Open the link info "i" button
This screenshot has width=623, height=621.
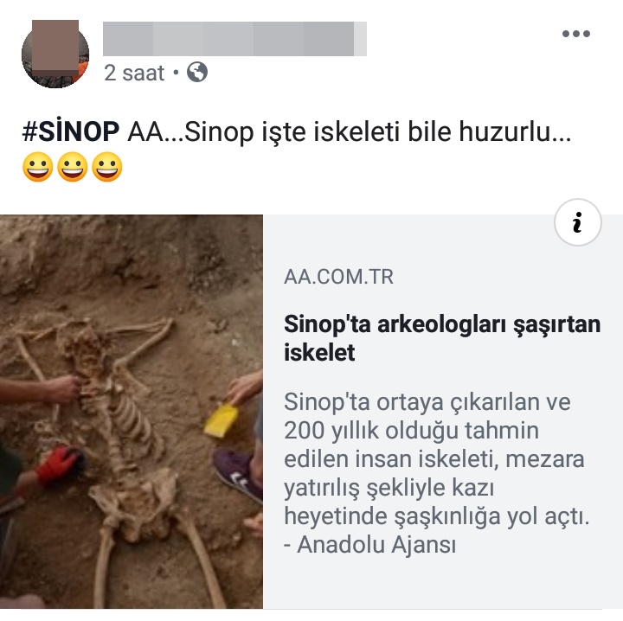coord(578,222)
